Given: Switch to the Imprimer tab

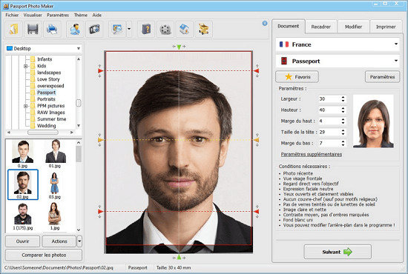Looking at the screenshot, I should [386, 27].
